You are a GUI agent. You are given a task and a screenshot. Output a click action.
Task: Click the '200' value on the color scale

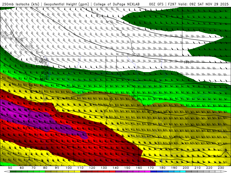click(186, 168)
